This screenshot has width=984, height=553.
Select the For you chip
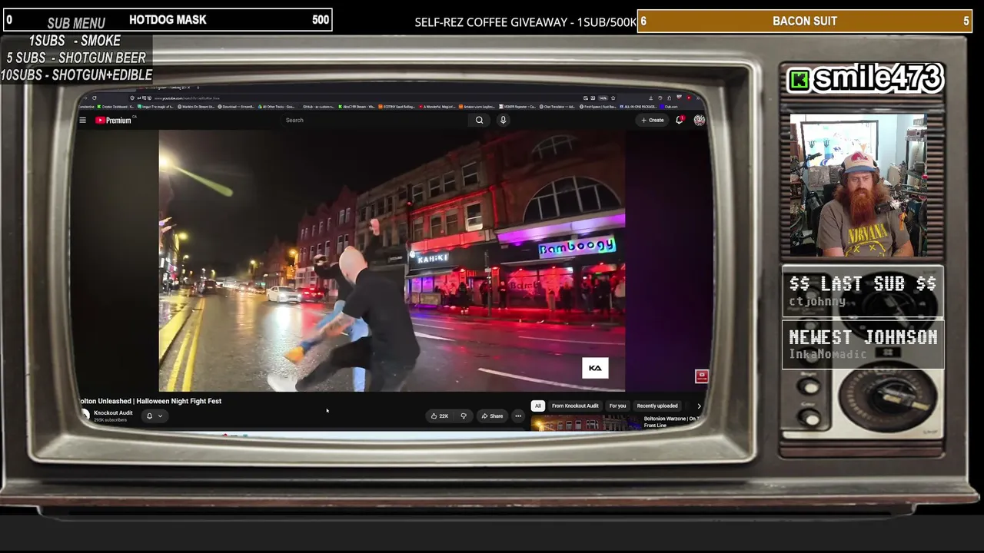pos(617,406)
